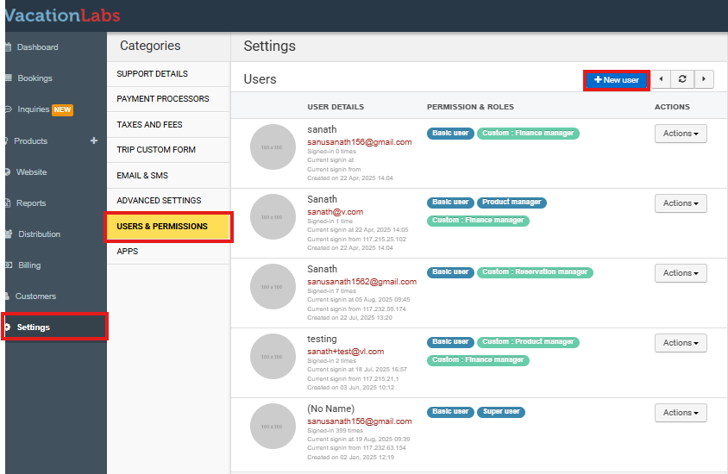Click the next page arrow icon
The height and width of the screenshot is (474, 728).
(704, 79)
